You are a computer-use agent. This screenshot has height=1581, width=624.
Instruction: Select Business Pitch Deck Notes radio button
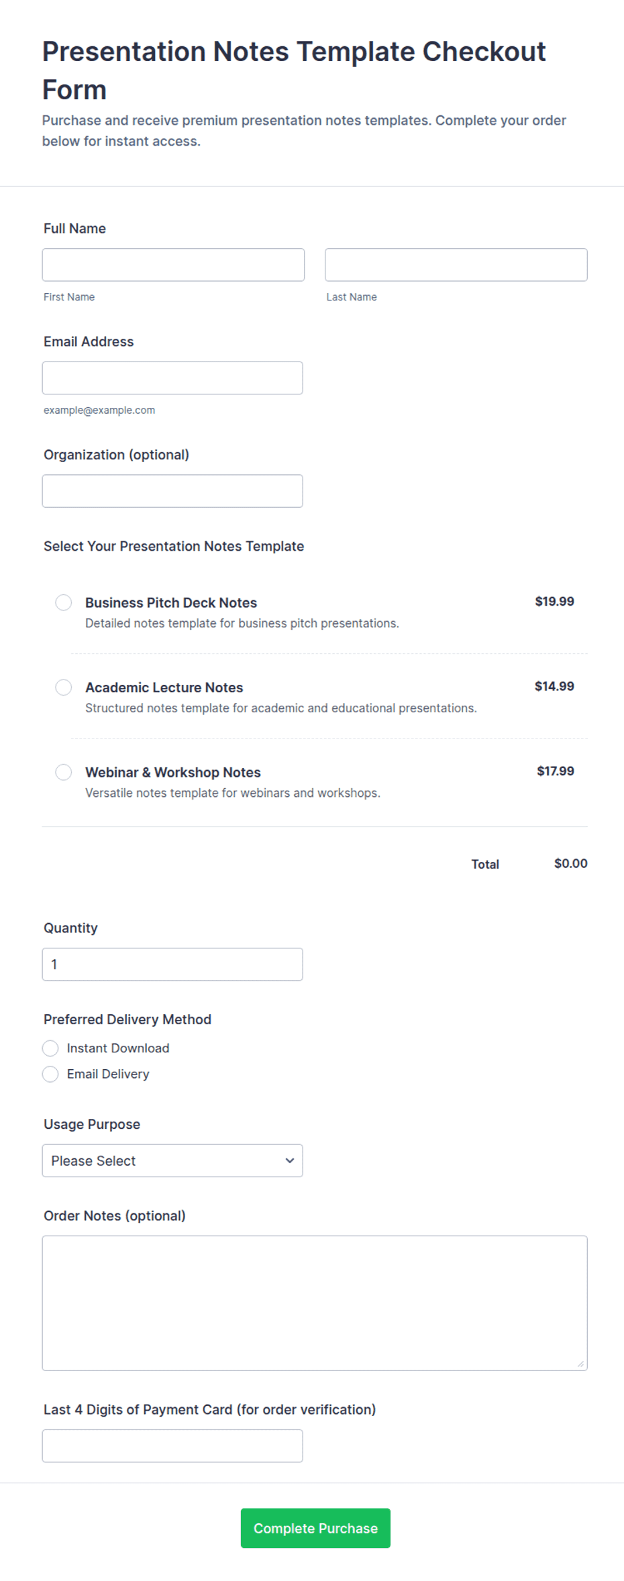point(64,602)
